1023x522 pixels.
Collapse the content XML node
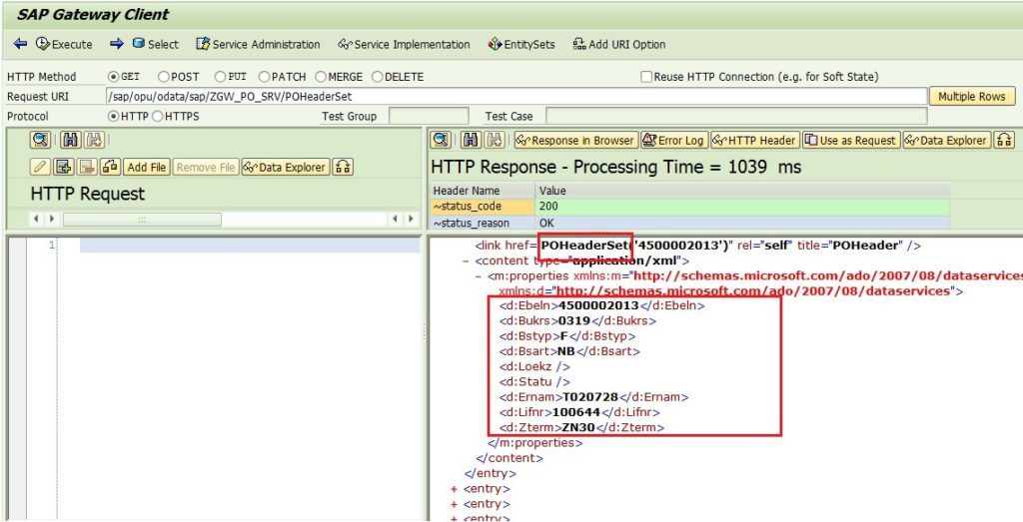[x=466, y=261]
